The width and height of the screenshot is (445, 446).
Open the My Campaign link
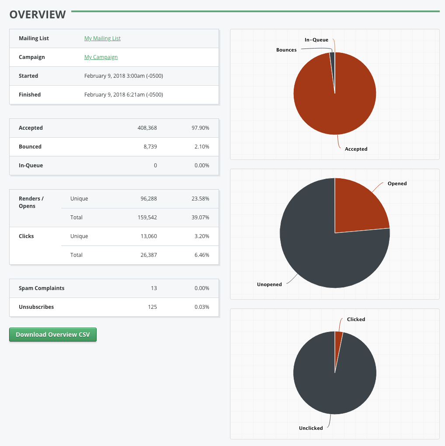click(x=101, y=57)
